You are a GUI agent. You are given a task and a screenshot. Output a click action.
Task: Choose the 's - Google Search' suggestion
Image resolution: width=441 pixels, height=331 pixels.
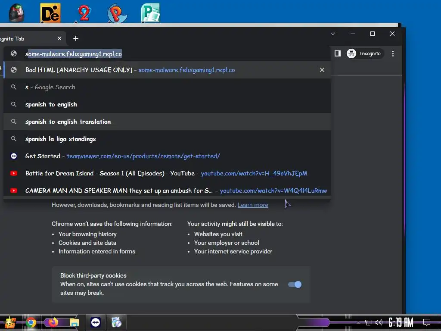(167, 87)
